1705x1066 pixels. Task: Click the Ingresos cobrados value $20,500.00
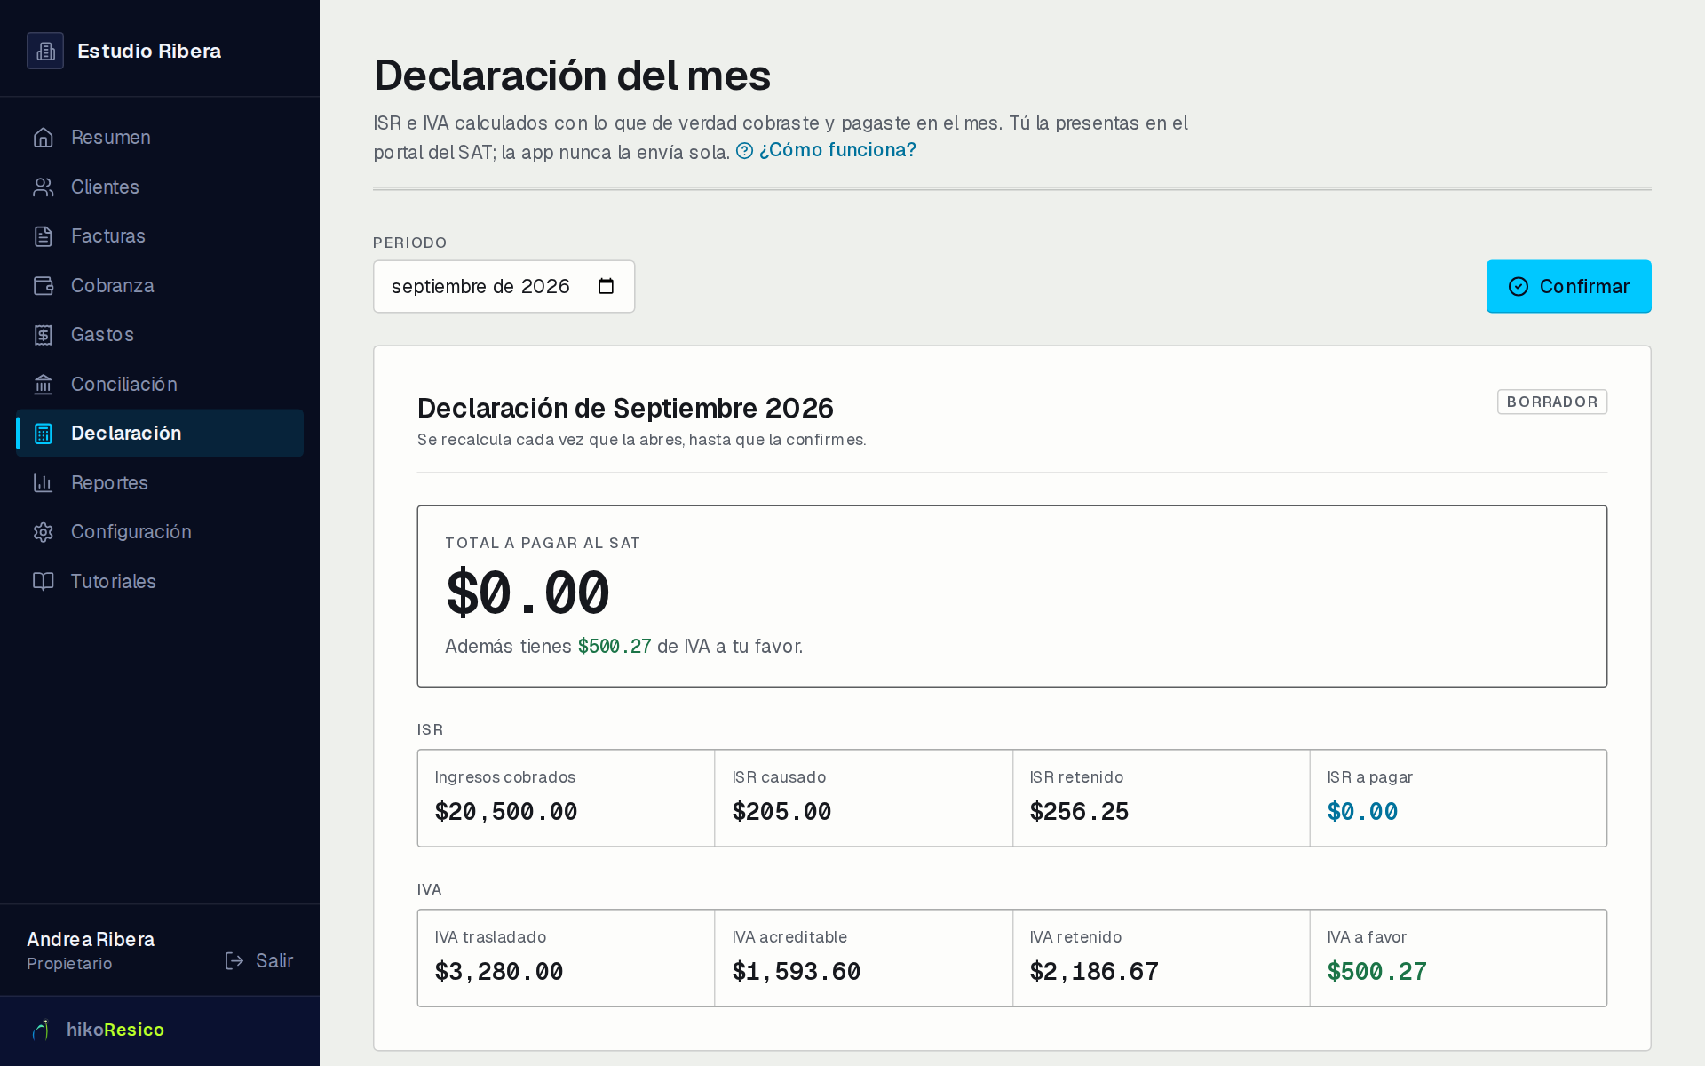[x=506, y=812]
